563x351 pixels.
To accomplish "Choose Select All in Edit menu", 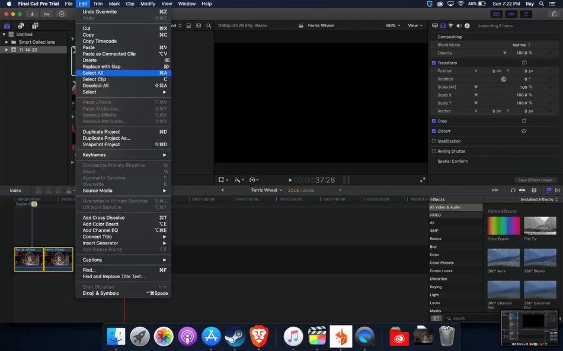I will click(x=123, y=73).
